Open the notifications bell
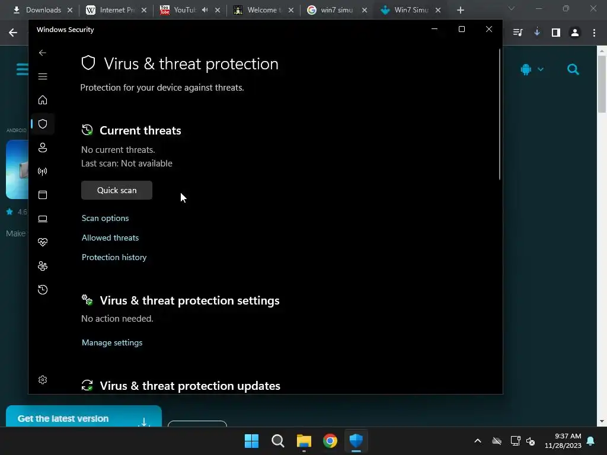The width and height of the screenshot is (607, 455). coord(591,441)
